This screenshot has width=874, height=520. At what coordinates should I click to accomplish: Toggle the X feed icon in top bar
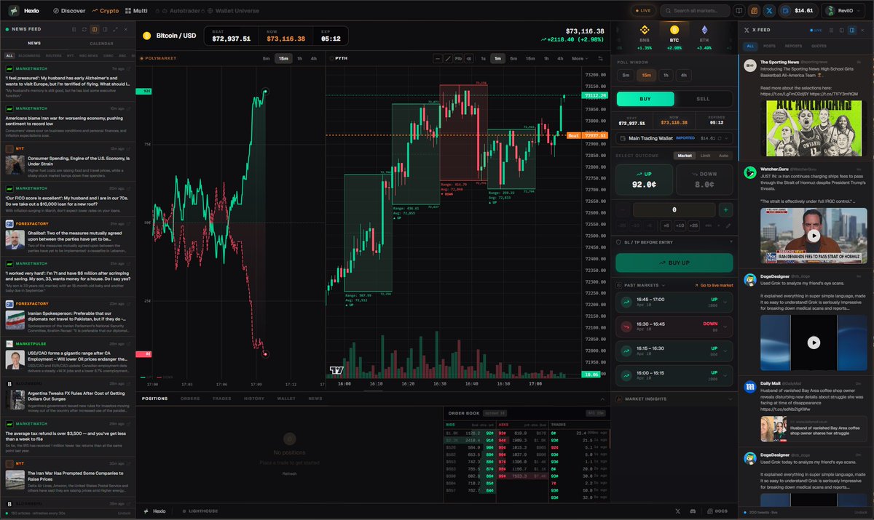pos(769,11)
